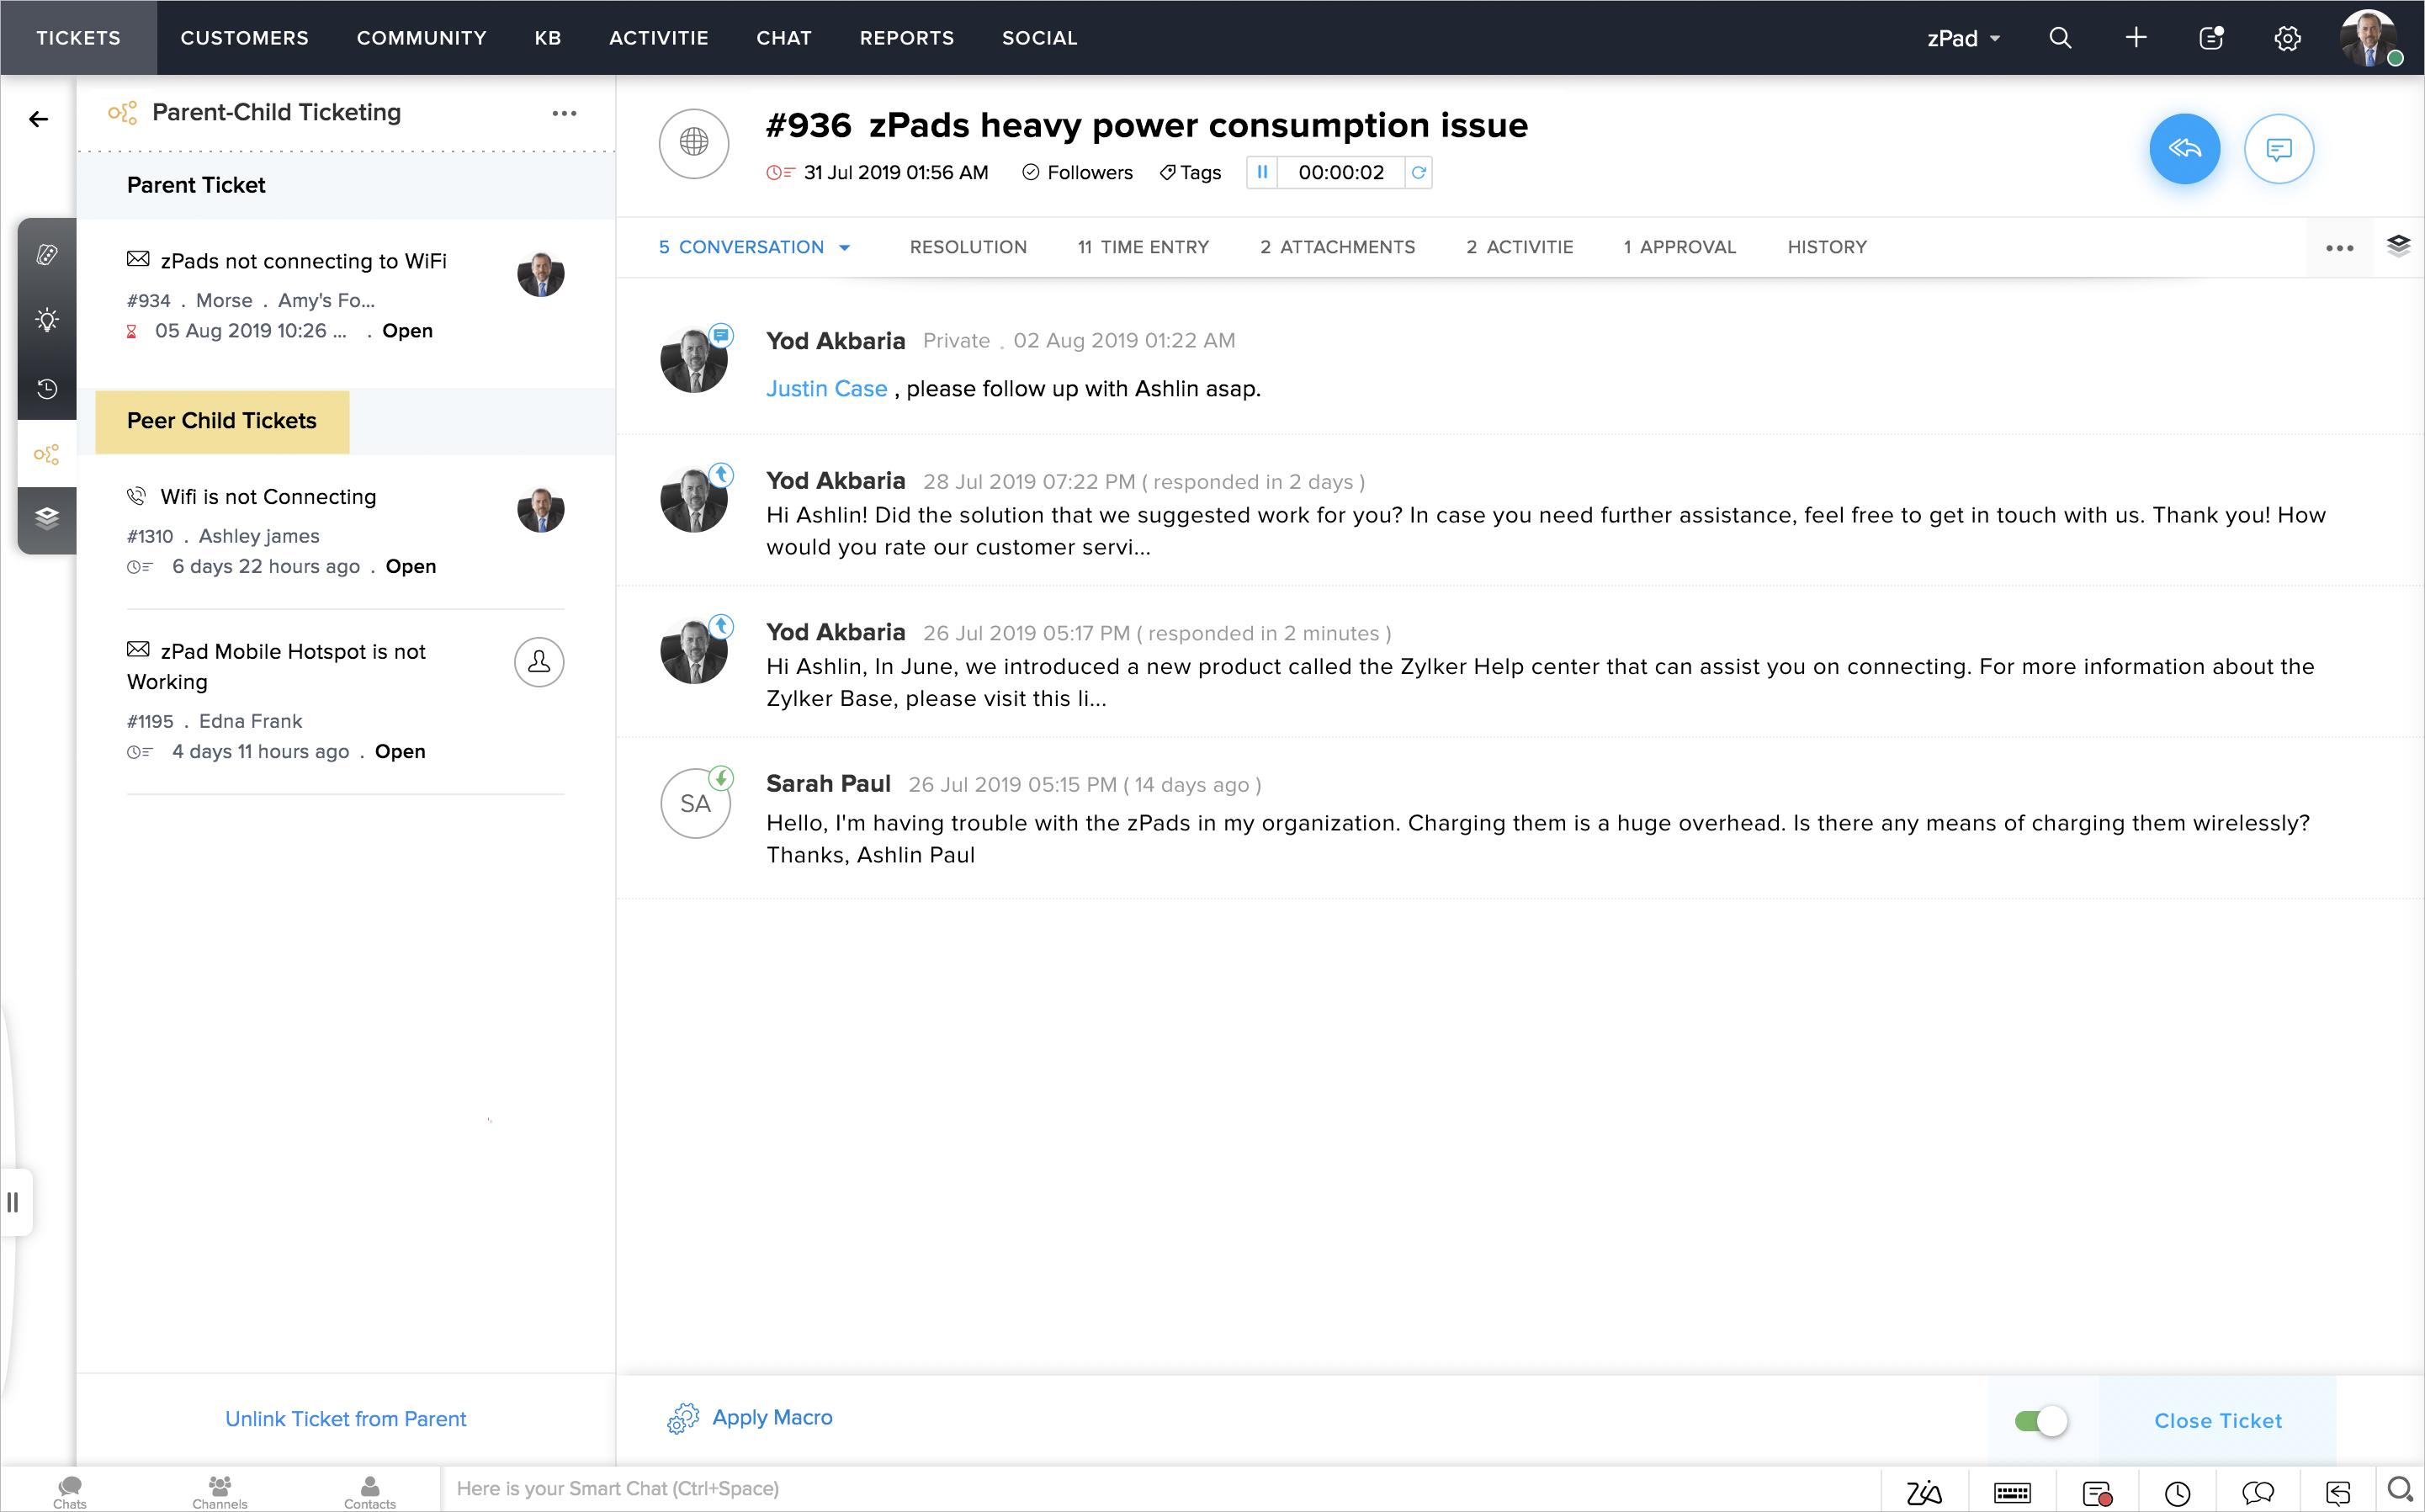Image resolution: width=2425 pixels, height=1512 pixels.
Task: Click the plus icon to add new
Action: pos(2135,38)
